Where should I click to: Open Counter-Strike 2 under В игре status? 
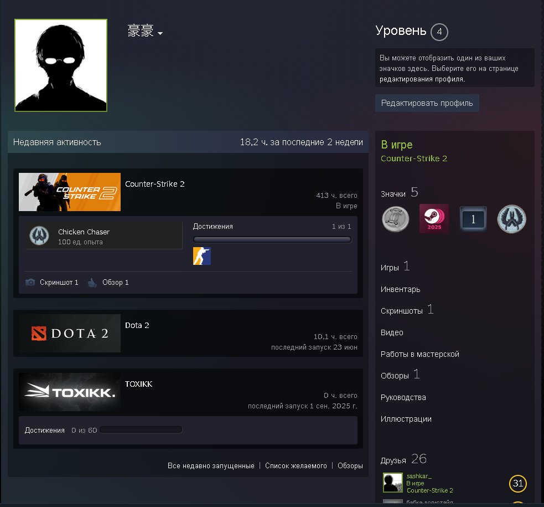point(414,158)
